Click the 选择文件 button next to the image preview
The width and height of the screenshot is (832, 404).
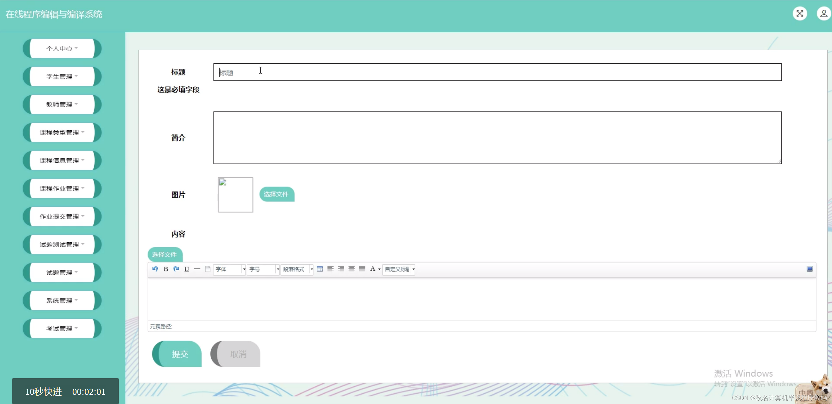(x=276, y=194)
